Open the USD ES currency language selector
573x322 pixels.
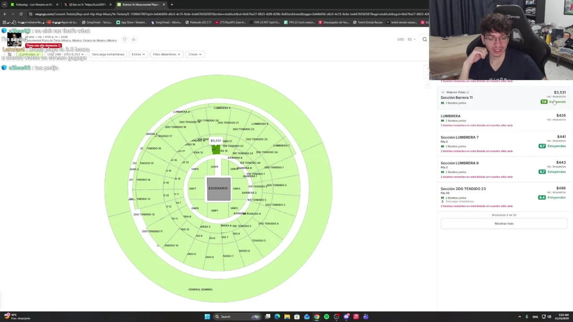pyautogui.click(x=406, y=39)
